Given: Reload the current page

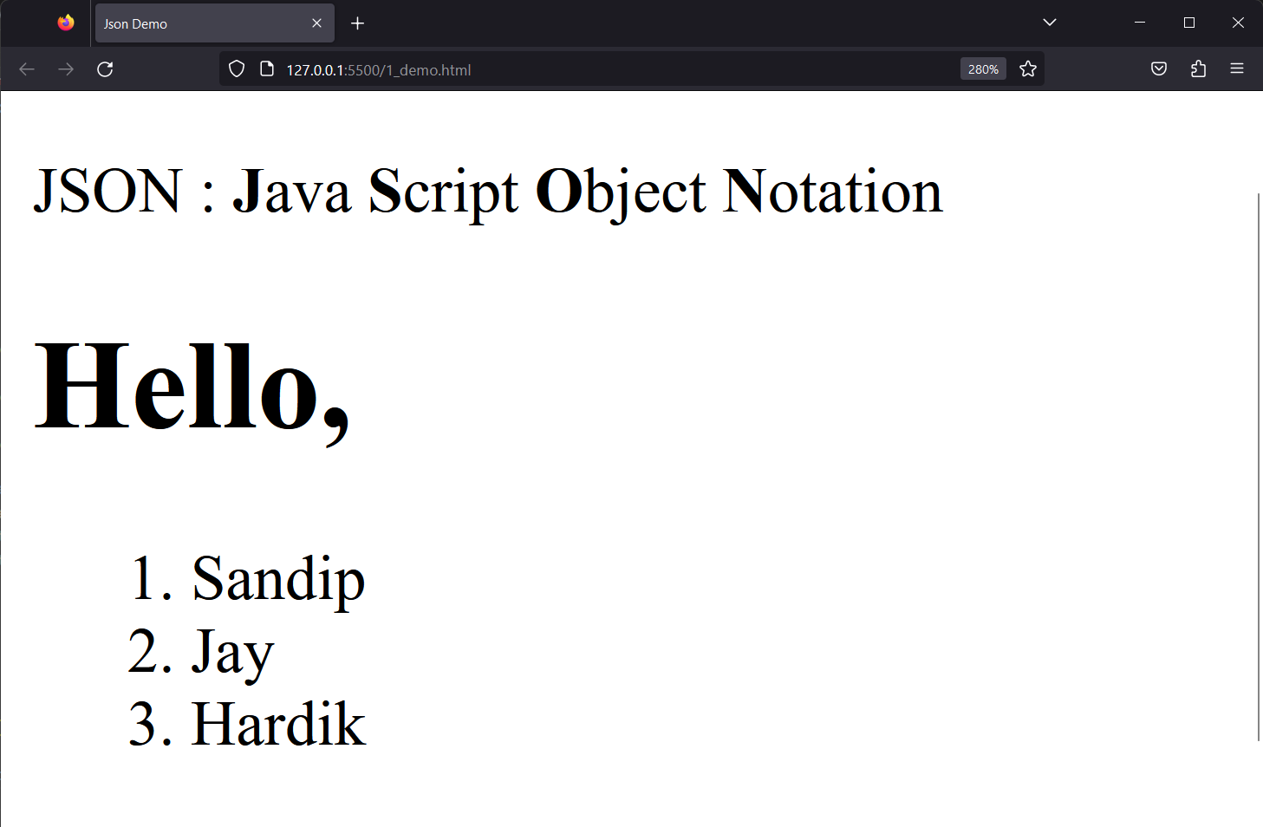Looking at the screenshot, I should click(105, 69).
